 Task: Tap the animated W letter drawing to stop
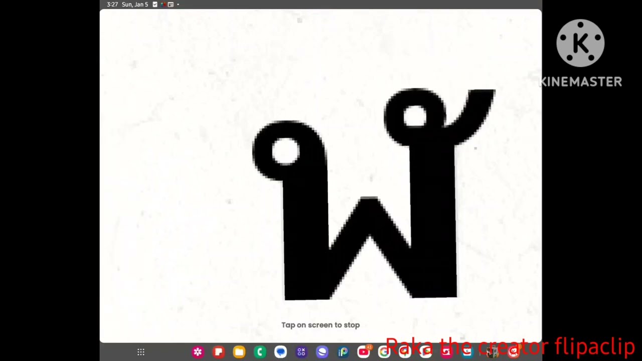(x=373, y=195)
